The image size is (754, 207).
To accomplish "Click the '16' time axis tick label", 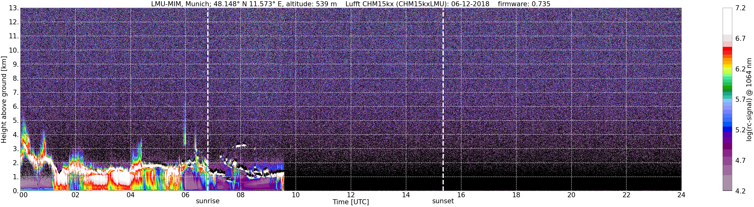I will (x=461, y=195).
